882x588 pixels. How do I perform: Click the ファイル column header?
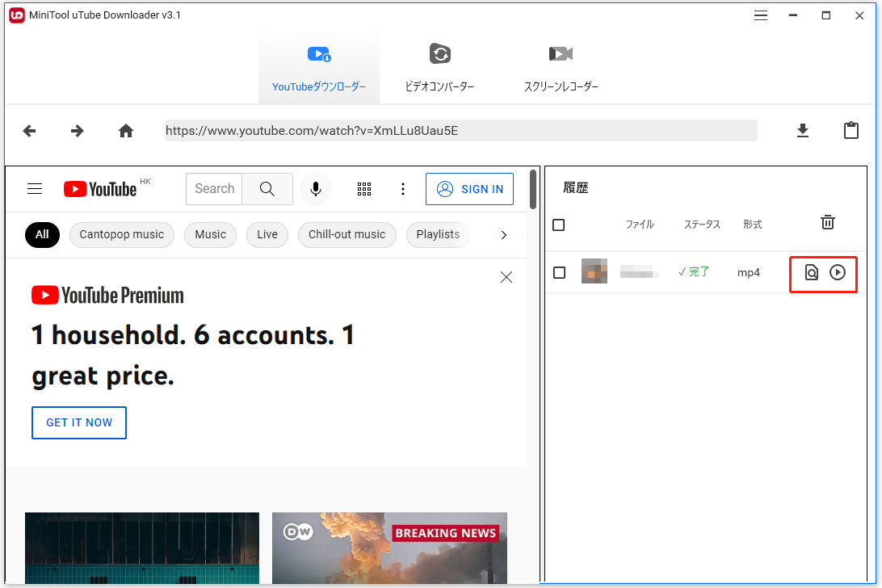tap(640, 225)
